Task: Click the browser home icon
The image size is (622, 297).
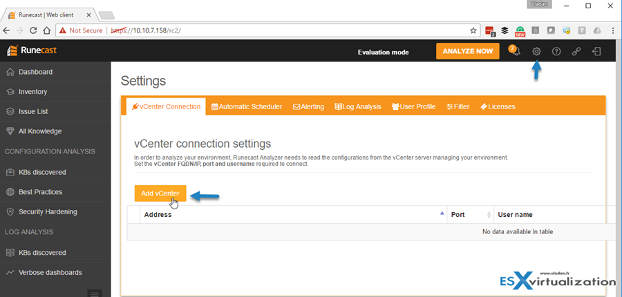Action: (x=47, y=30)
